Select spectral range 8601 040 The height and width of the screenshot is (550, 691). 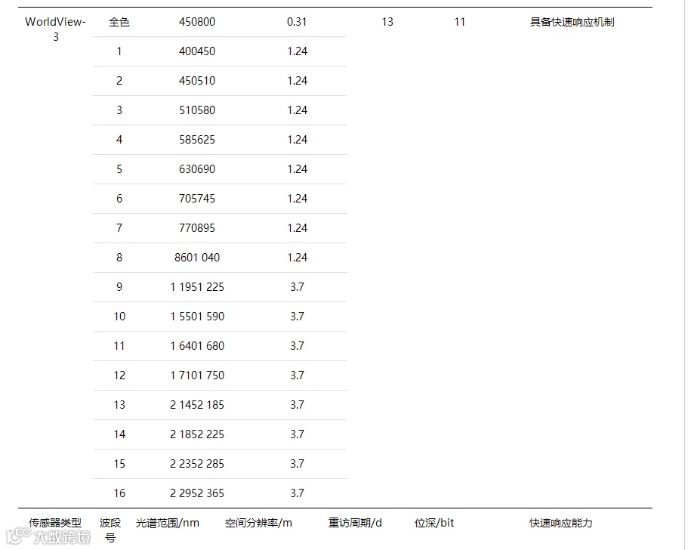[197, 258]
